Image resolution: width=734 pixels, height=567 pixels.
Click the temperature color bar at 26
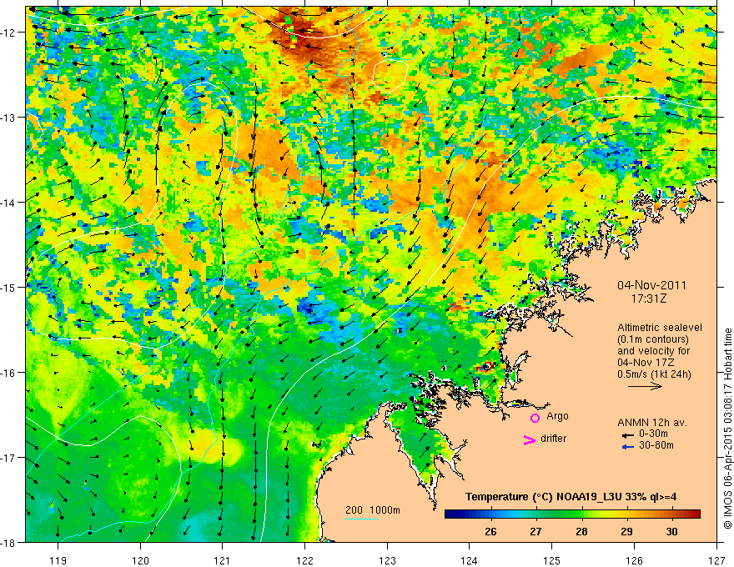[x=490, y=514]
